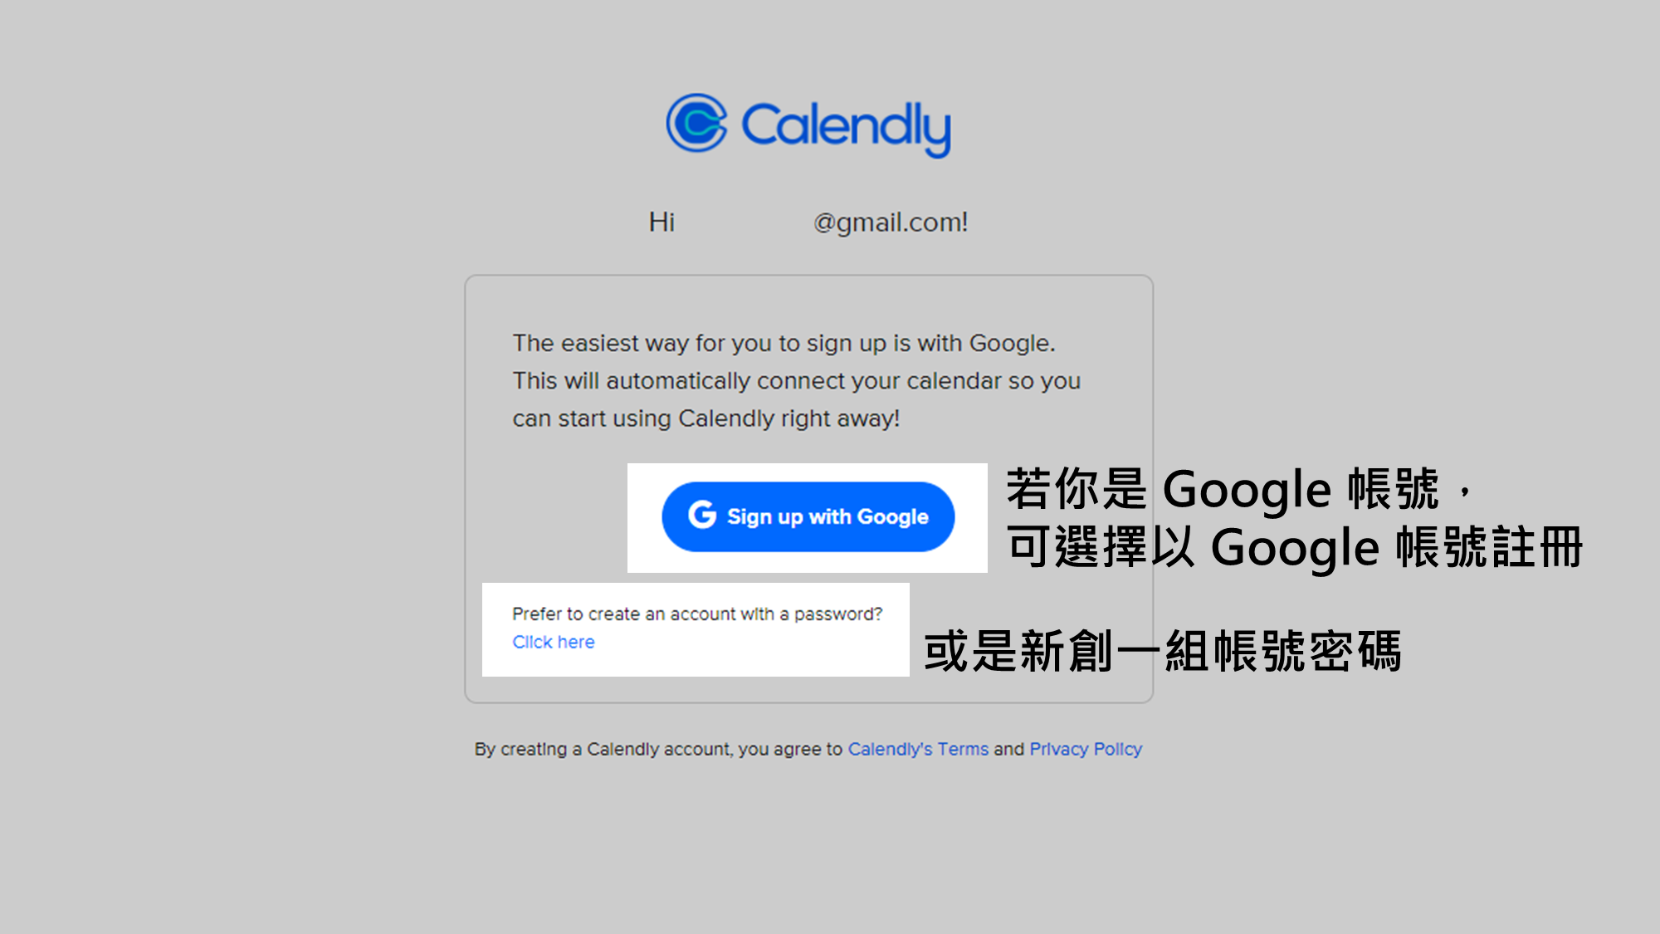Open the Click here password signup link
The image size is (1660, 934).
click(x=553, y=642)
